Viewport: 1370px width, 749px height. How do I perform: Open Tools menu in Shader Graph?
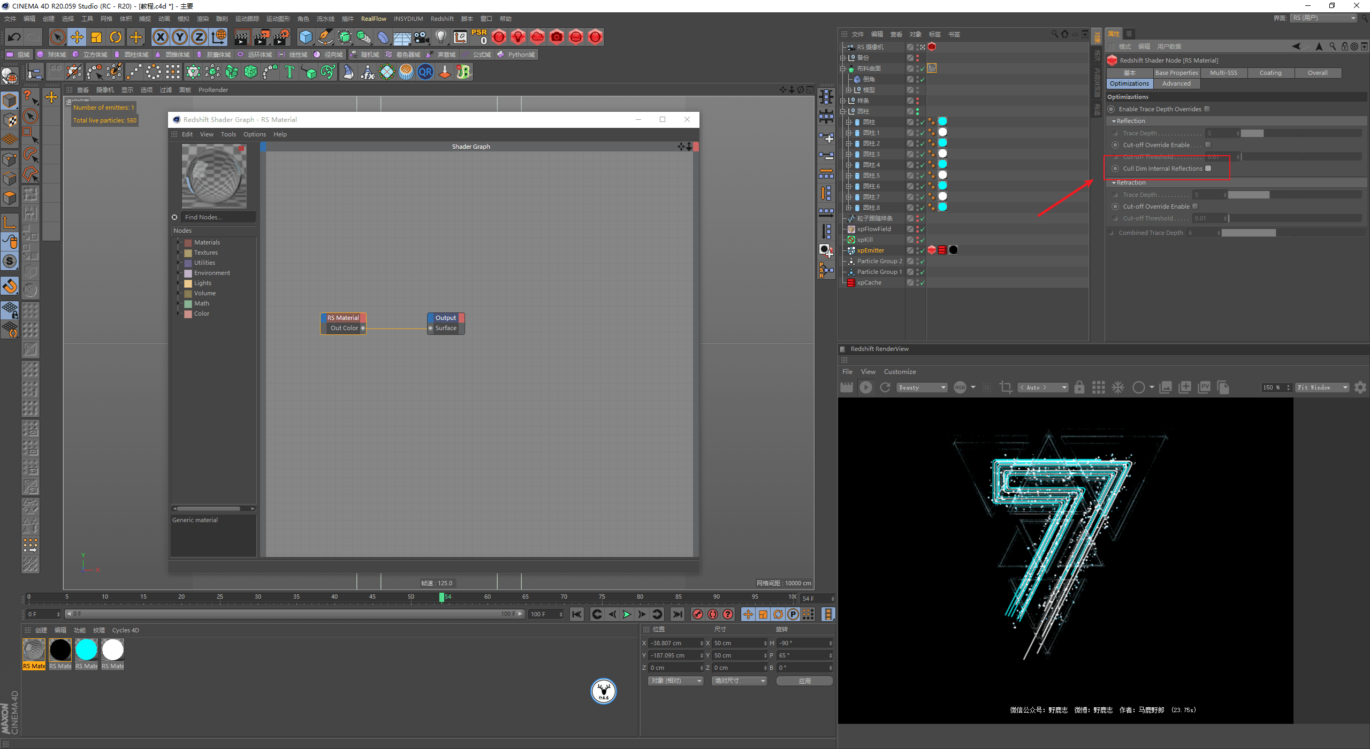228,134
